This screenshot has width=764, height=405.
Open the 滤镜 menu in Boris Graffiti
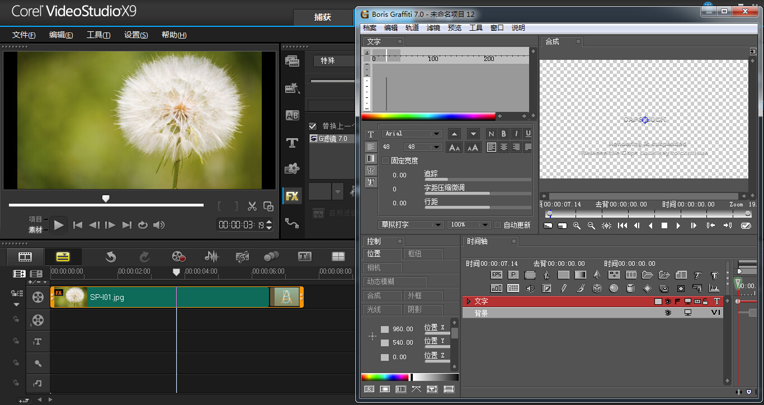click(x=433, y=28)
